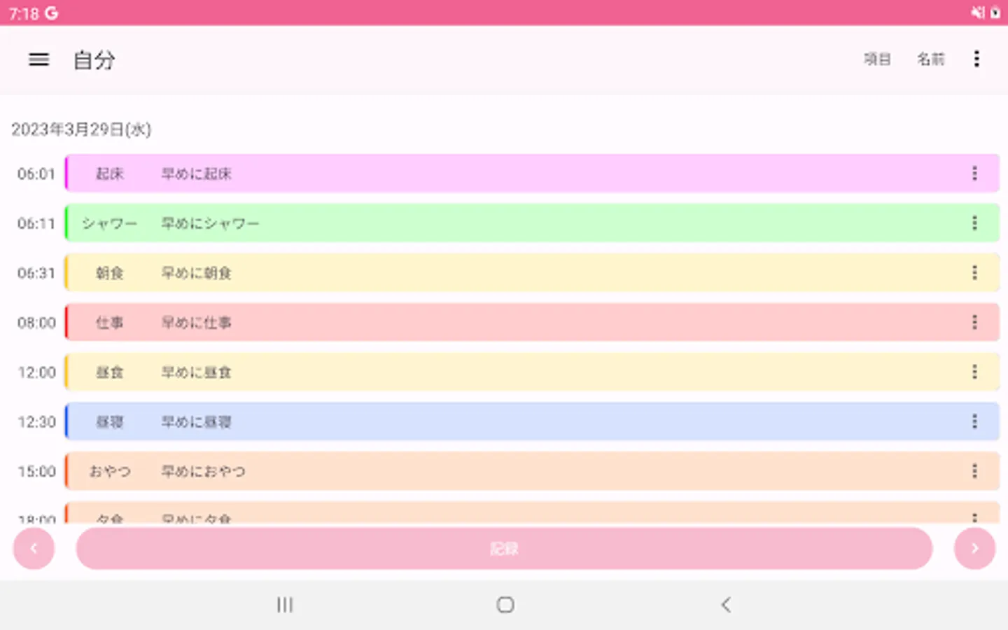Select the 名前 menu item
1008x630 pixels.
pyautogui.click(x=931, y=59)
